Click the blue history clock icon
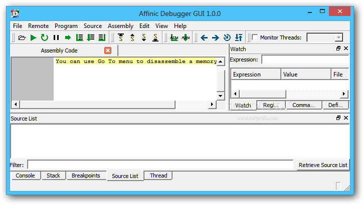Screen dimensions: 364x205 click(227, 37)
